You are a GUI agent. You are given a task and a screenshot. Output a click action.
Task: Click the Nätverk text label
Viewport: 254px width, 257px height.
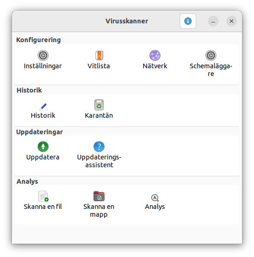[155, 66]
